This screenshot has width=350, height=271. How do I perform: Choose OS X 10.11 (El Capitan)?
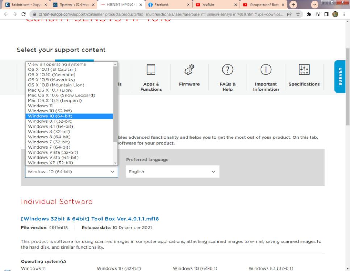tap(69, 69)
